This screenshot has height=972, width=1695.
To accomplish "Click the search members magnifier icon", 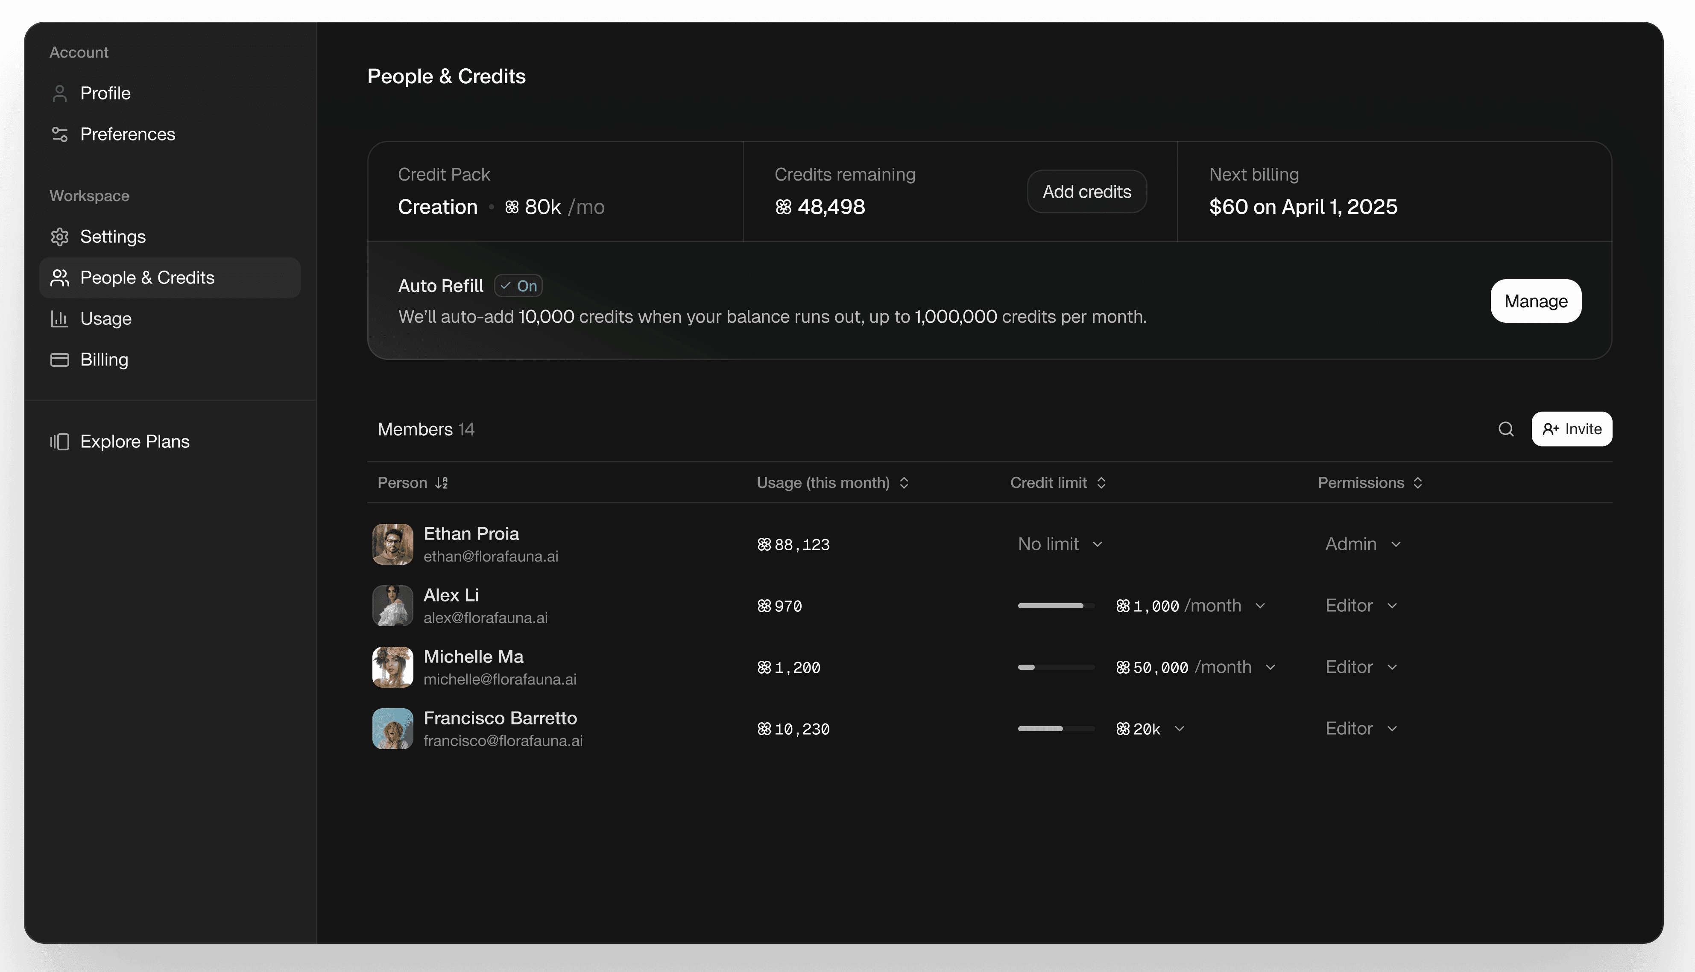I will click(1505, 429).
